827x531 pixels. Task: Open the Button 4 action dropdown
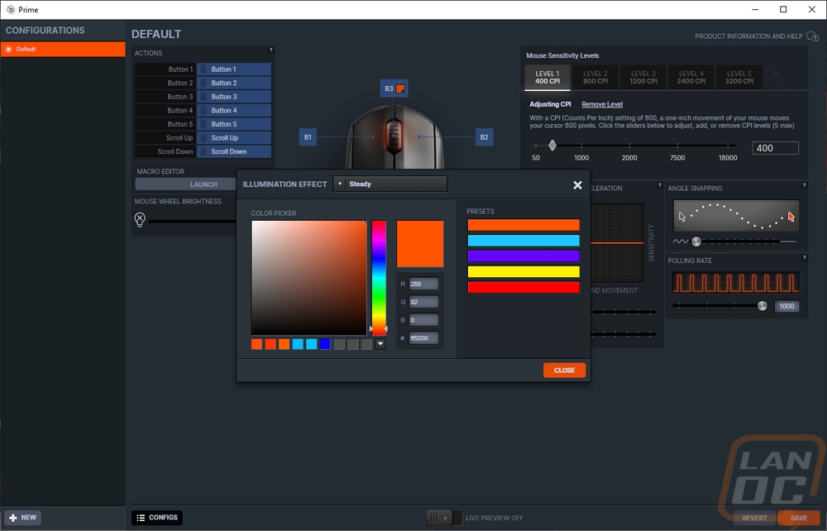[x=234, y=110]
